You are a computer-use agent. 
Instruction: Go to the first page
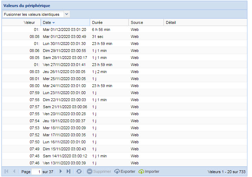pos(6,171)
